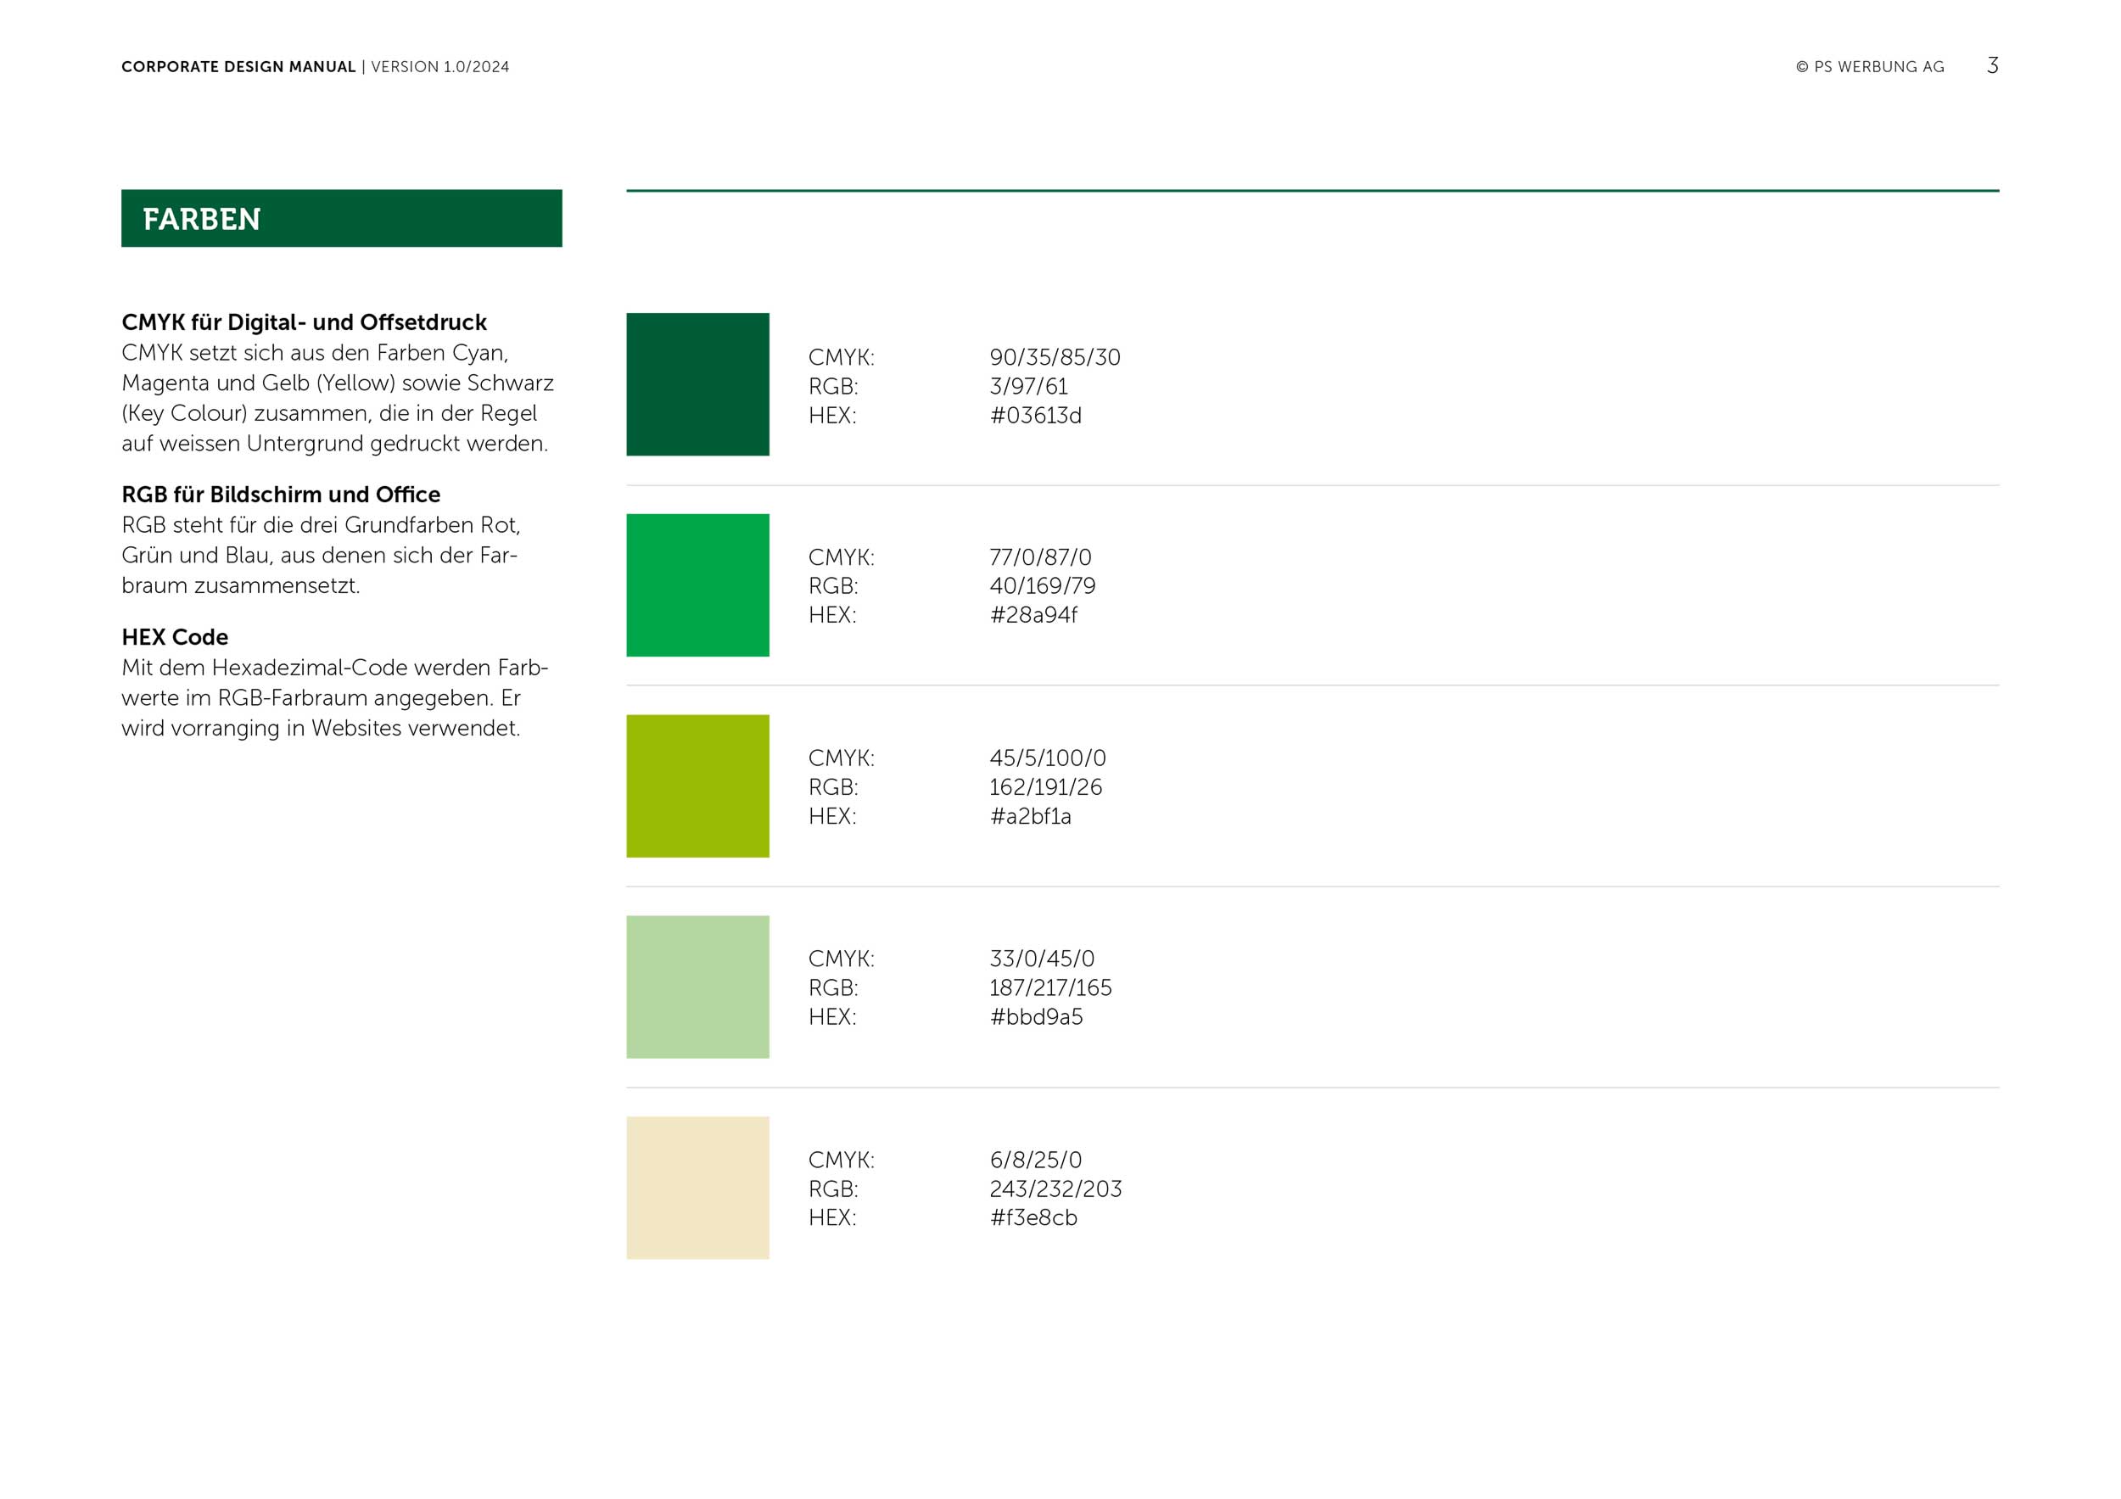Click the hex code #28a94f text
The height and width of the screenshot is (1499, 2121).
click(1033, 615)
